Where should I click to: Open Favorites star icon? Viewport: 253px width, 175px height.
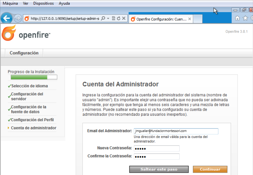pos(245,18)
